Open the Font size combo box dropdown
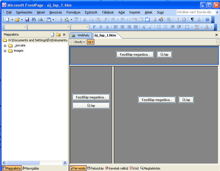Image resolution: width=220 pixels, height=171 pixels. 87,27
